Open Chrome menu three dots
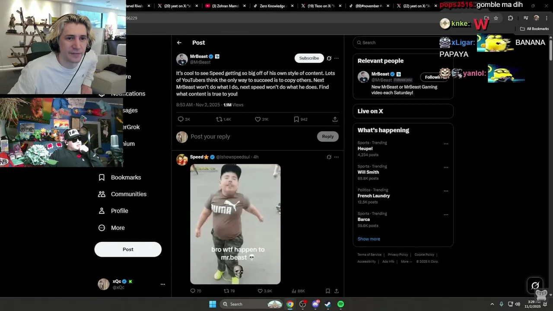 [x=547, y=18]
